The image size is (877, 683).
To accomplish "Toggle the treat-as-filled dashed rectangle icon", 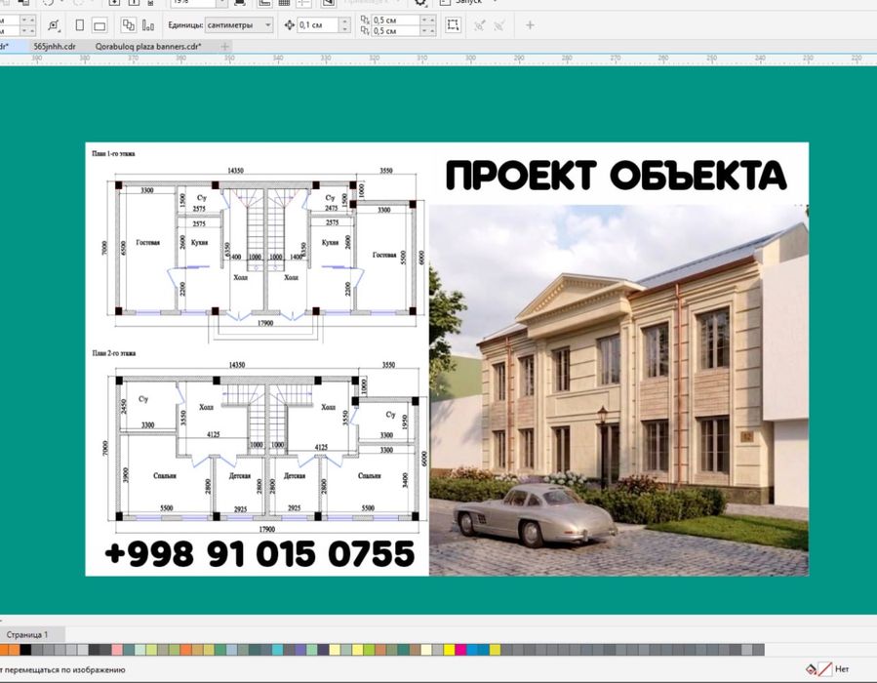I will (453, 24).
